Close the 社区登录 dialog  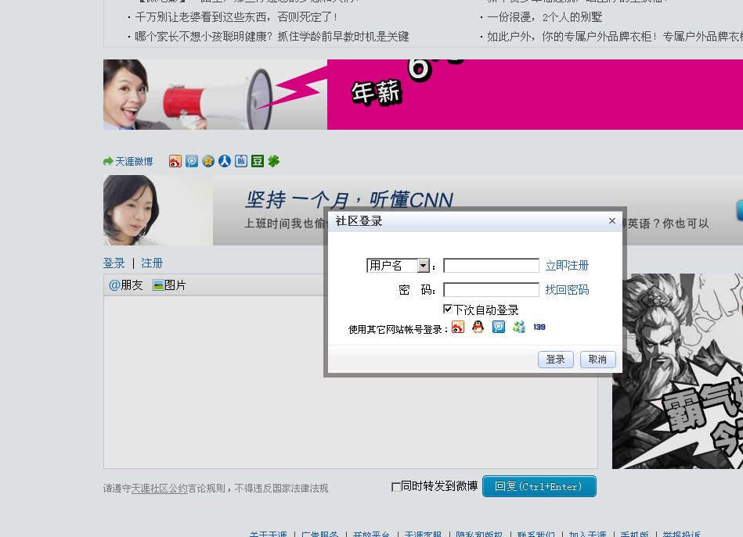[x=611, y=221]
